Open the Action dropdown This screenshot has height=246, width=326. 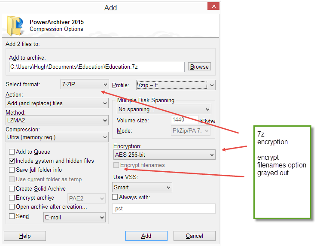coord(57,103)
